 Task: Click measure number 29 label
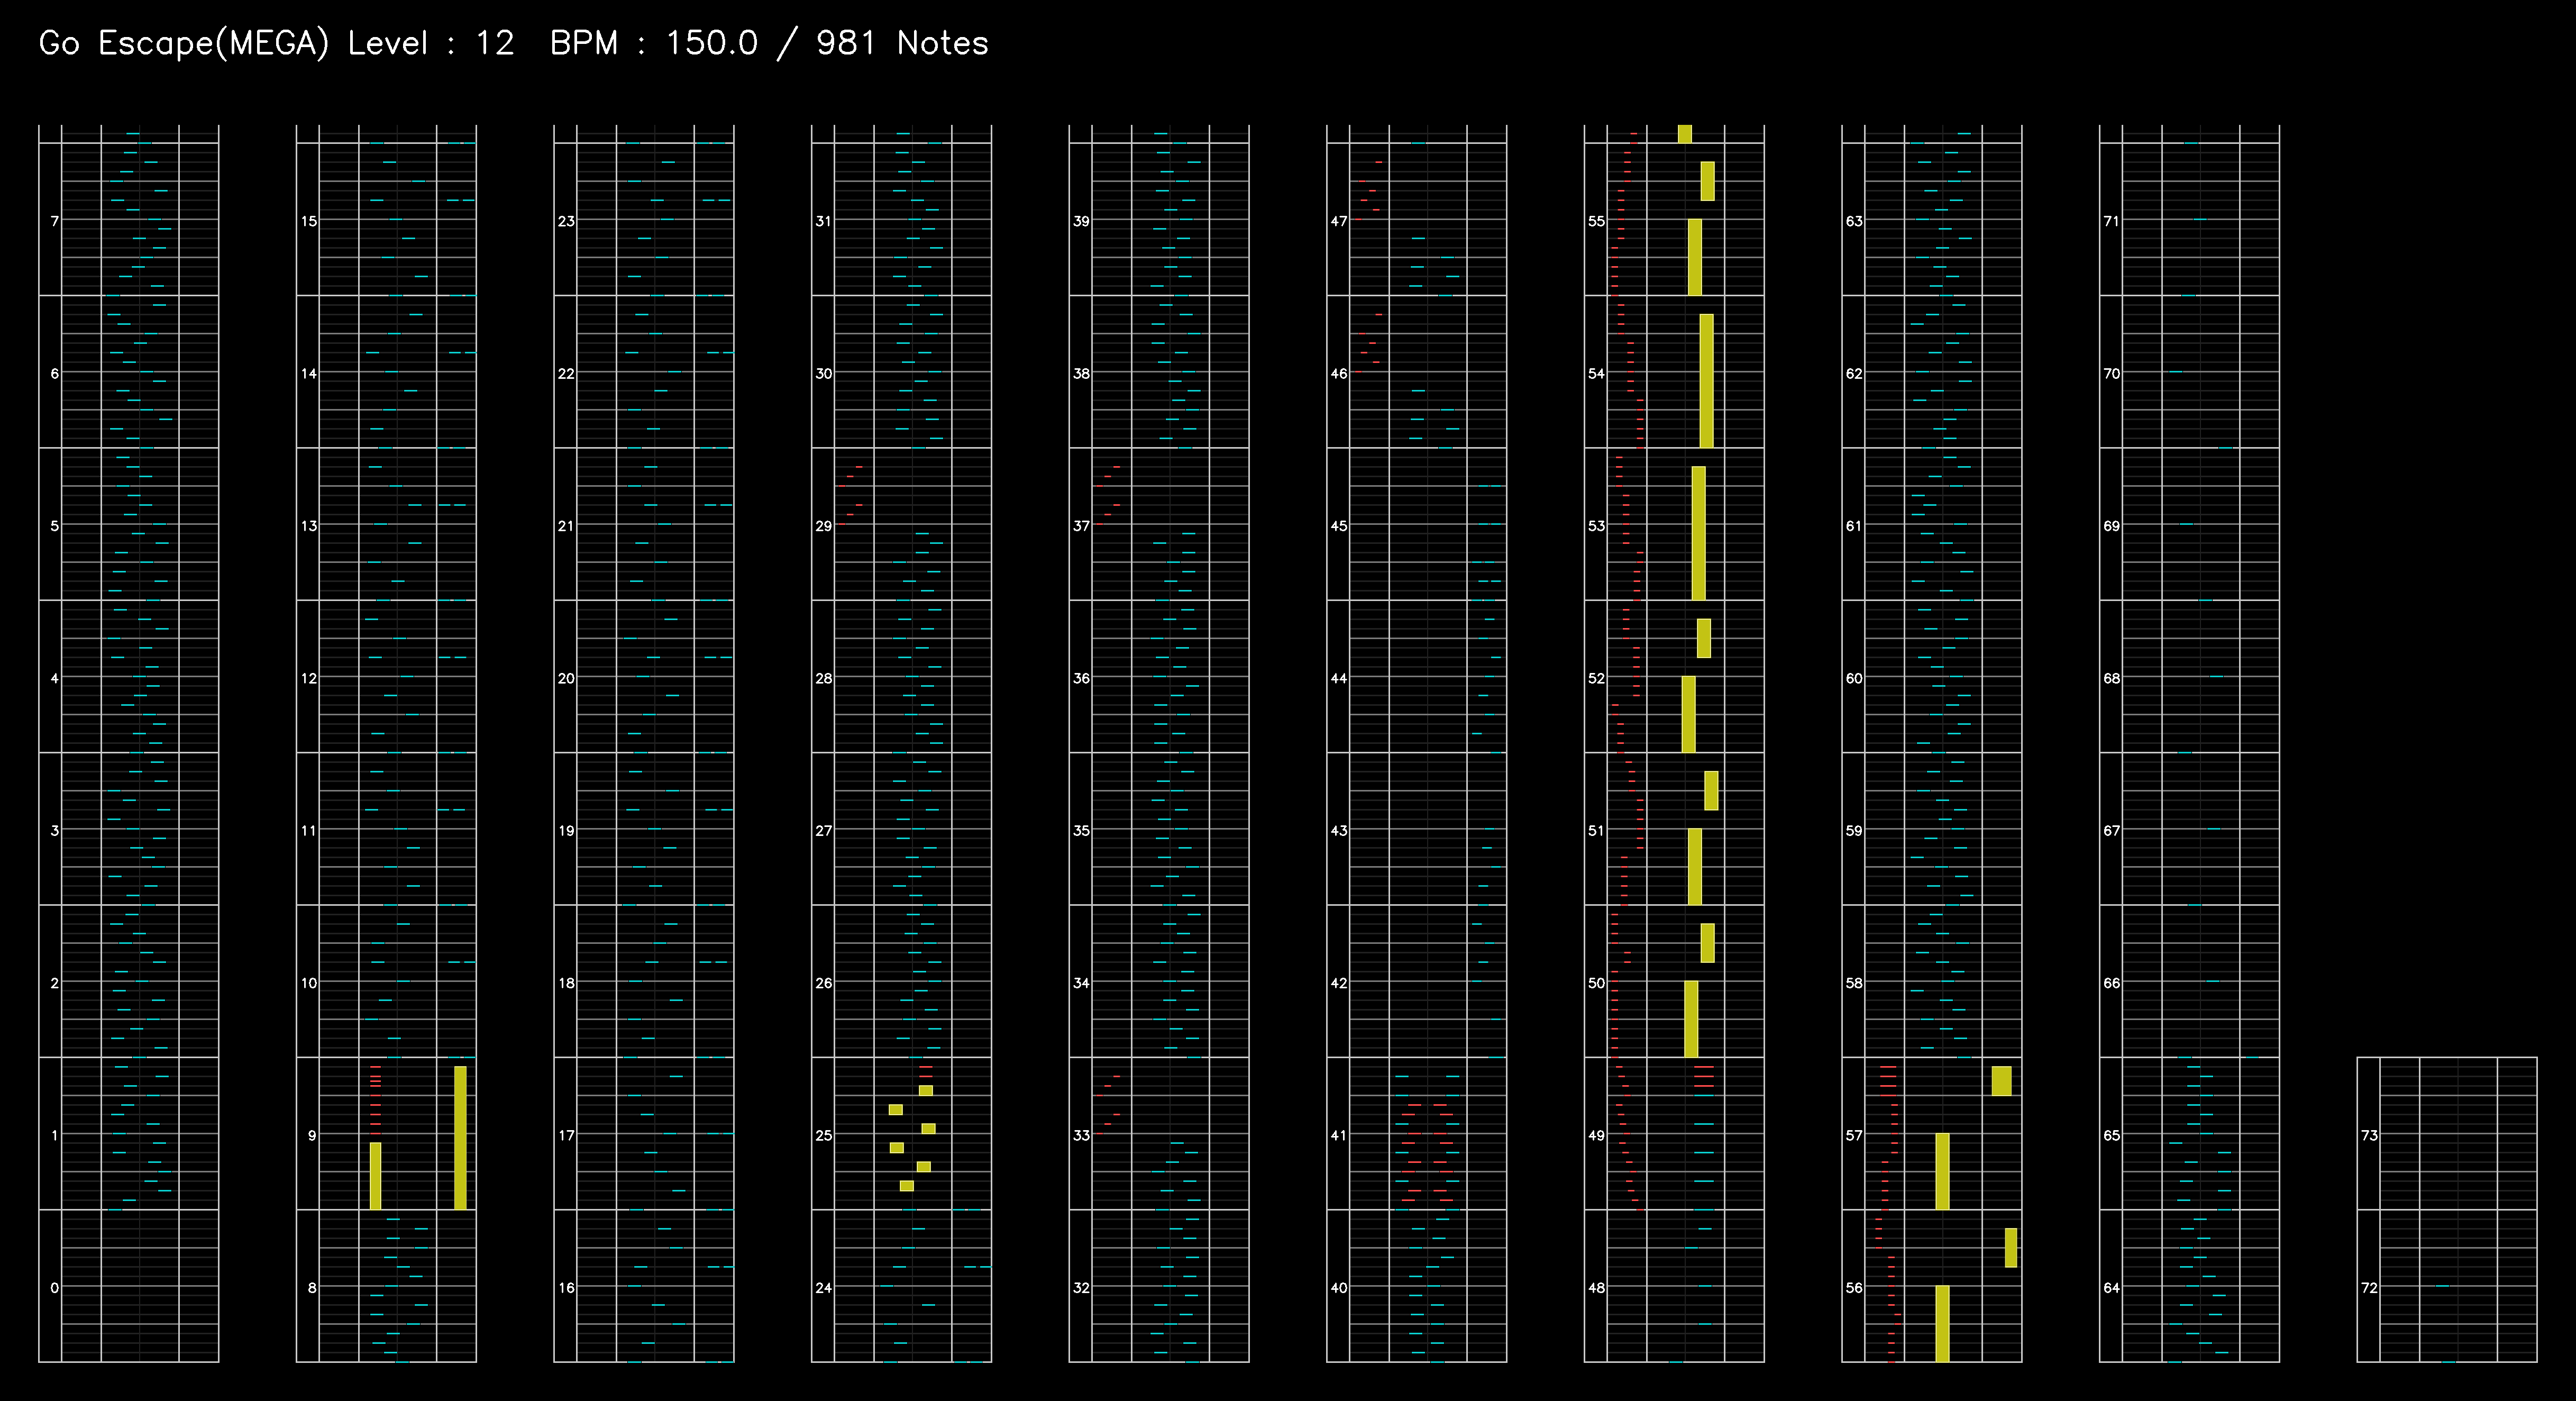(823, 526)
